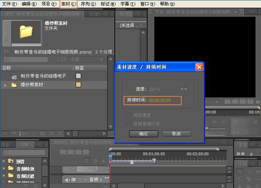Viewport: 261px width, 188px height.
Task: Select the 制作带音乐的结婚电子 sequence item
Action: tap(43, 76)
